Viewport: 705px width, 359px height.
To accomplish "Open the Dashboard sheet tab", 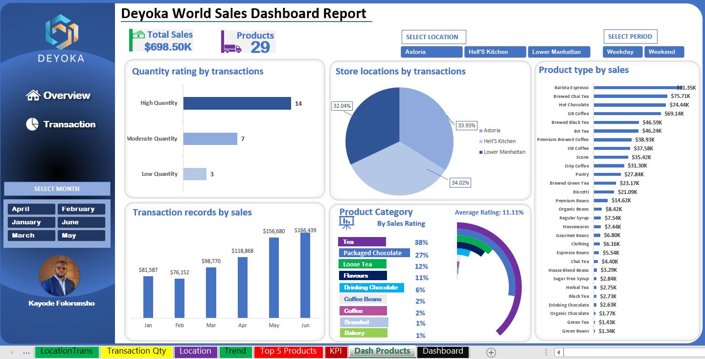I will [443, 351].
